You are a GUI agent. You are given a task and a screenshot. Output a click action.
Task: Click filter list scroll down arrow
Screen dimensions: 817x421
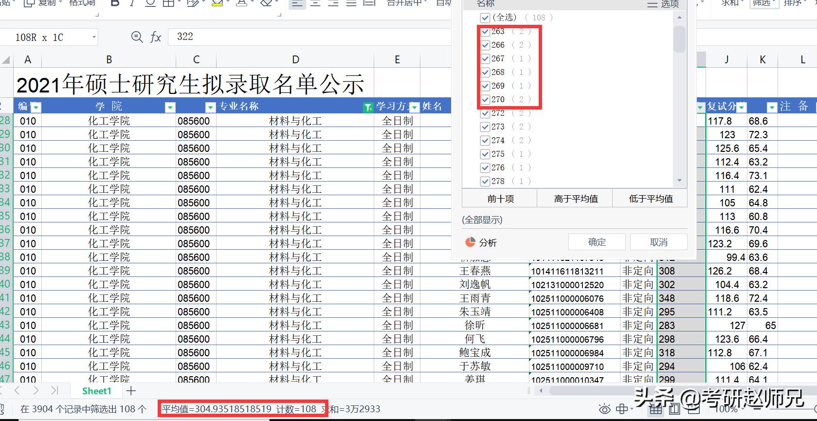click(x=679, y=181)
